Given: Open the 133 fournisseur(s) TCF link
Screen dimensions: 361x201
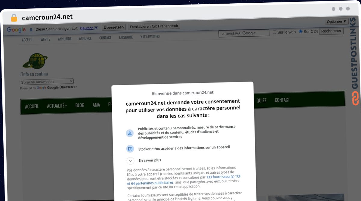Looking at the screenshot, I should [224, 177].
